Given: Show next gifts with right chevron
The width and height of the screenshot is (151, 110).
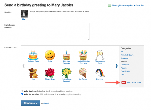Looking at the screenshot, I should click(117, 66).
